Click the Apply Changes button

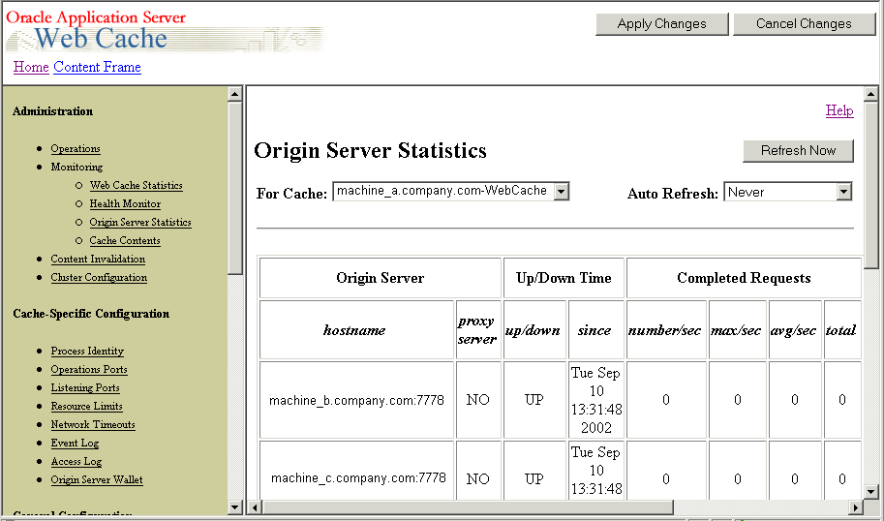tap(662, 24)
